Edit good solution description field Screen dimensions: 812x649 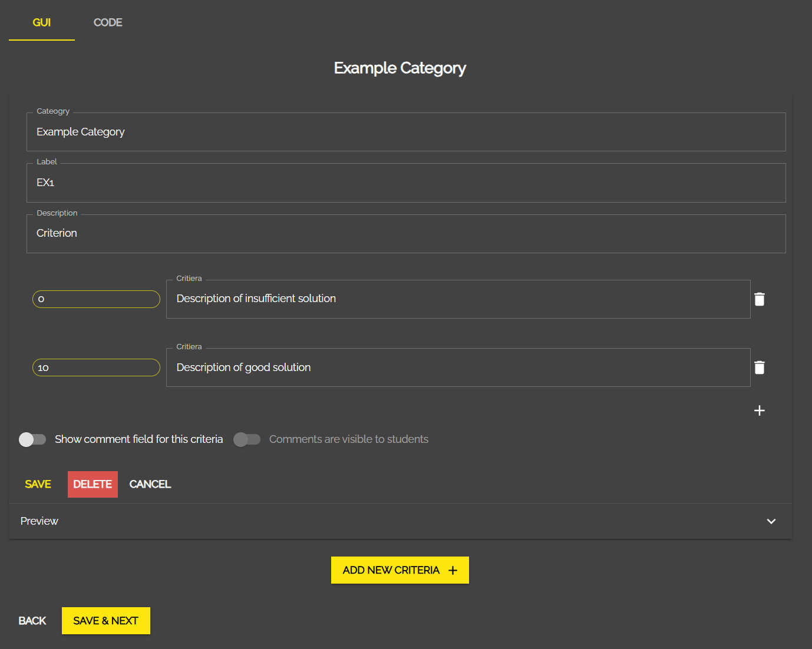tap(458, 367)
